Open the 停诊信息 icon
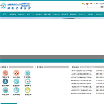 coord(27,73)
